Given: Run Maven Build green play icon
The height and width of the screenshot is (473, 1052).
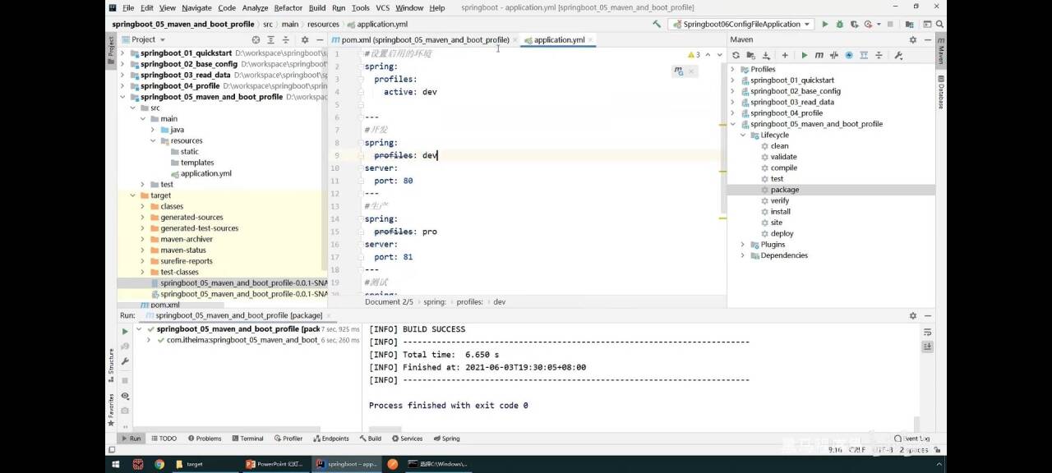Looking at the screenshot, I should pyautogui.click(x=805, y=55).
